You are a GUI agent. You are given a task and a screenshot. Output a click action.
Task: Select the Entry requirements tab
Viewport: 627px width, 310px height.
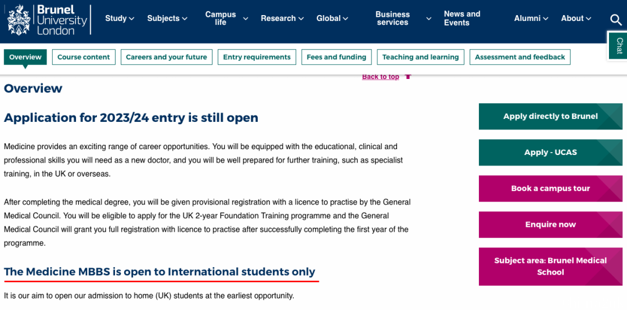pyautogui.click(x=257, y=57)
